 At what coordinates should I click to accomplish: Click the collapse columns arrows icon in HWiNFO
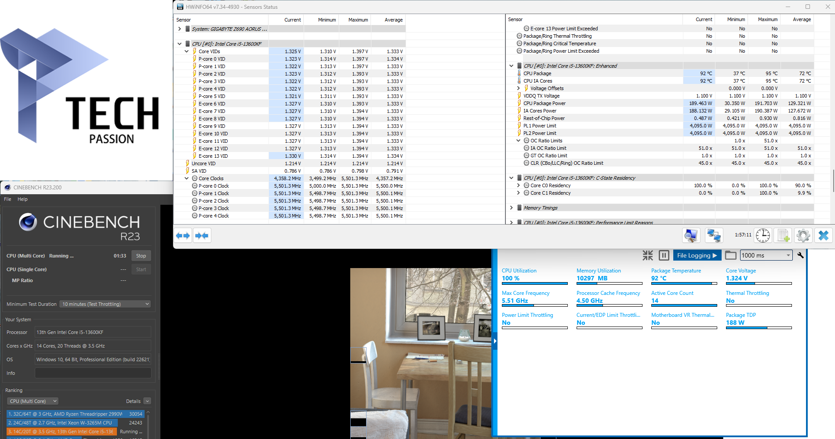(x=202, y=236)
